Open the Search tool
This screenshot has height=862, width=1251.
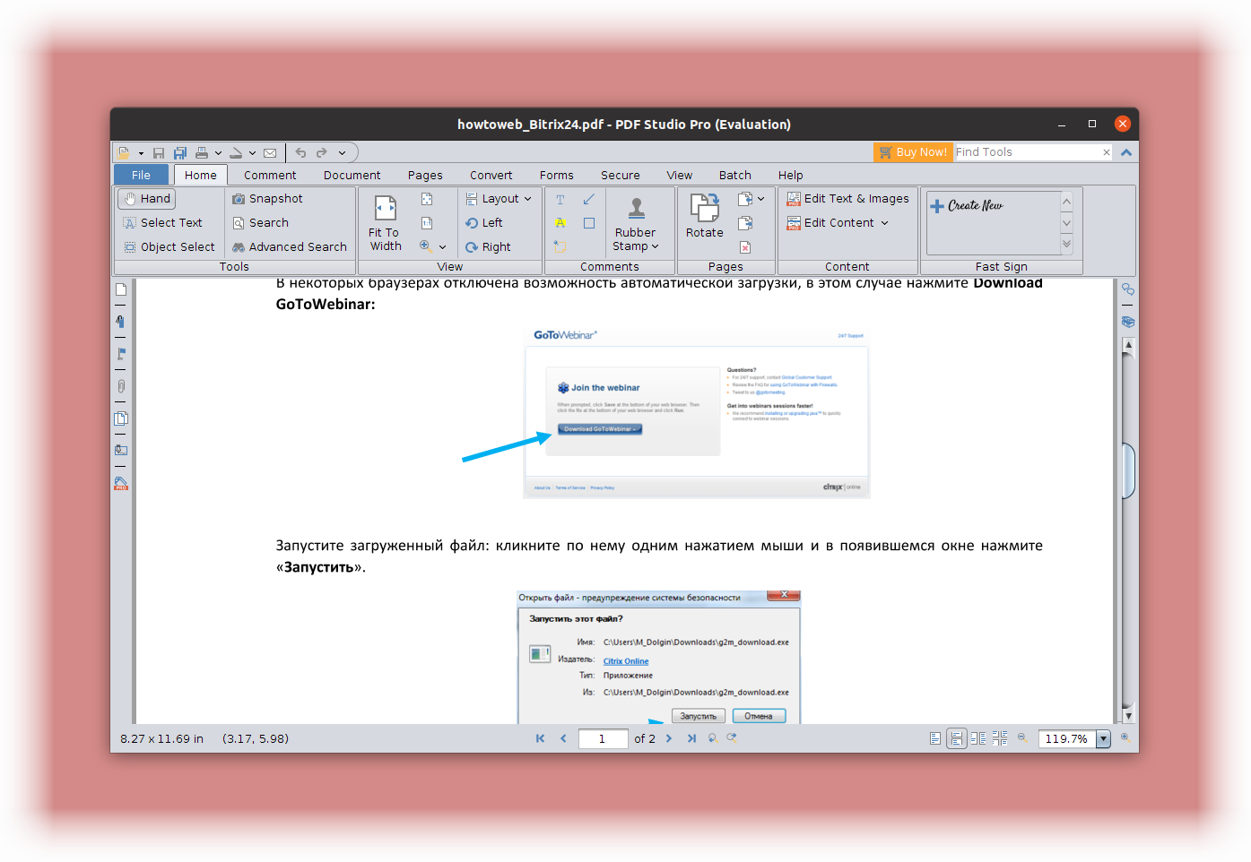(x=260, y=223)
